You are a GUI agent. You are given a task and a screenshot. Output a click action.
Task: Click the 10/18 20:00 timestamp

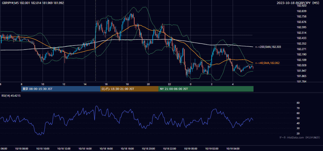(x=148, y=149)
